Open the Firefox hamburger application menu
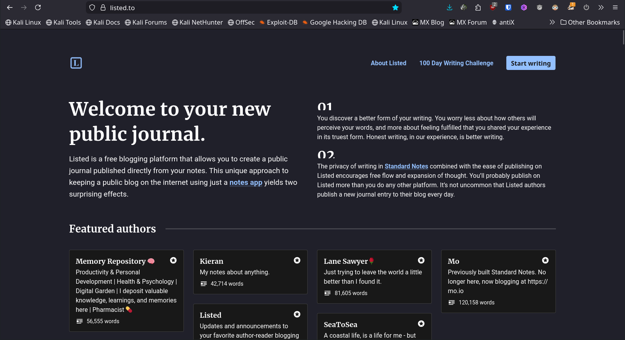625x340 pixels. (615, 7)
